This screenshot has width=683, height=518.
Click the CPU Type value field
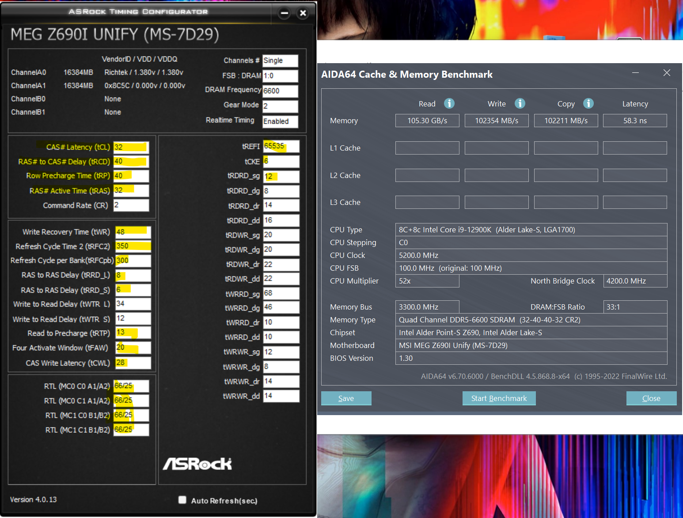(531, 230)
